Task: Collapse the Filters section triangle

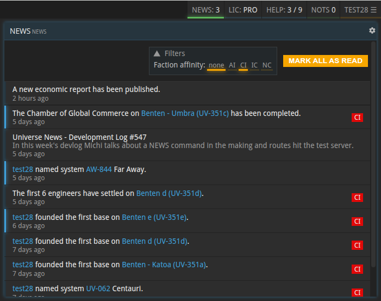Action: (157, 53)
